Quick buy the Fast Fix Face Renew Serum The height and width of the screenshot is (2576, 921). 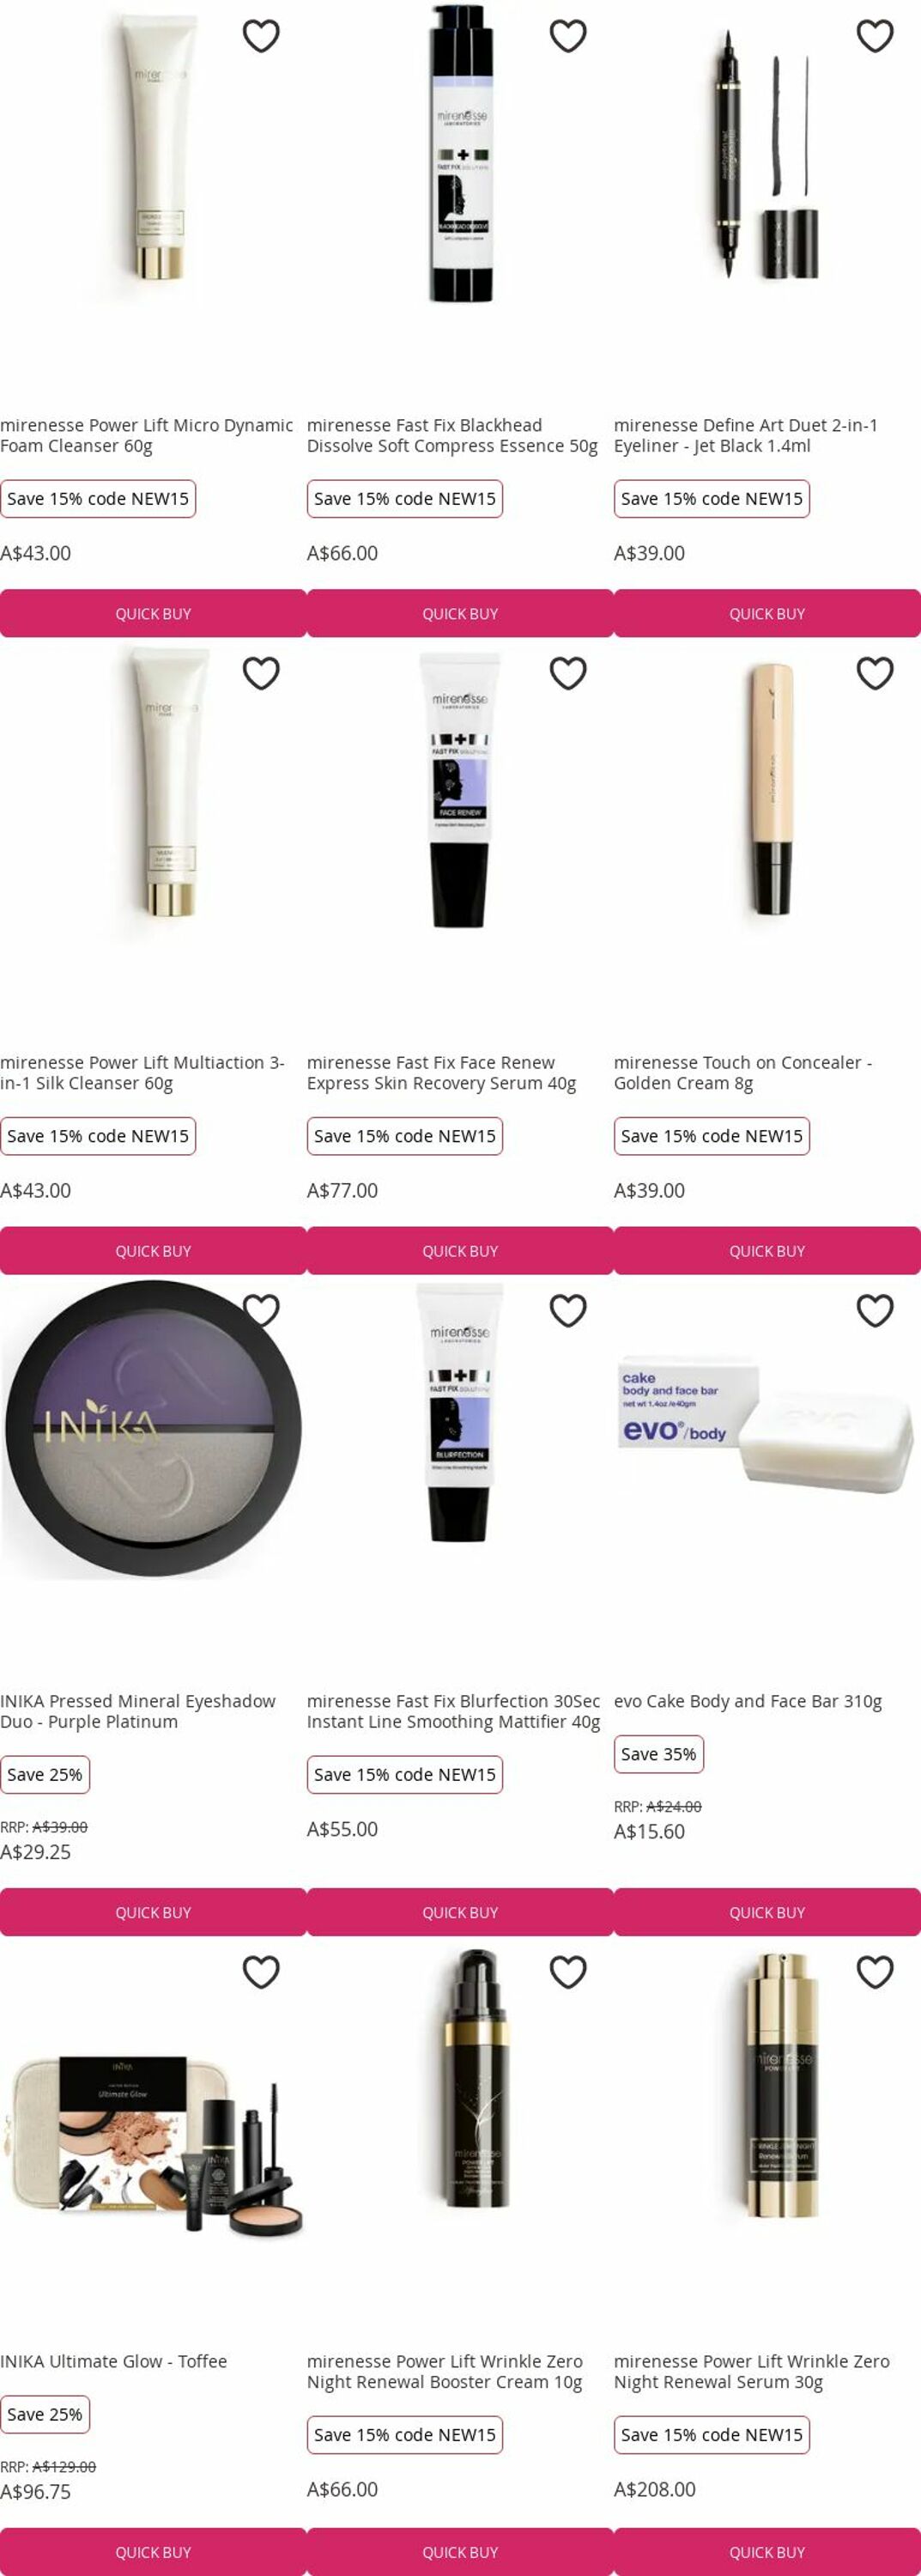click(x=460, y=1250)
